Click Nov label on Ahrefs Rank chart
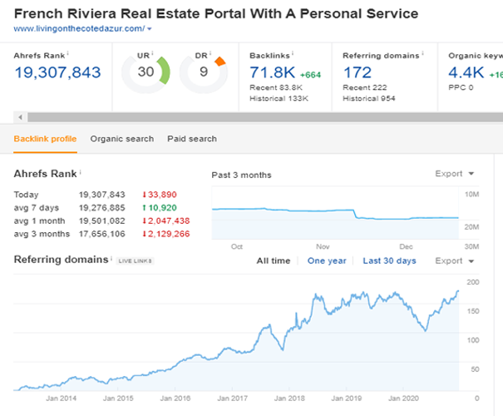This screenshot has height=416, width=503. 323,247
